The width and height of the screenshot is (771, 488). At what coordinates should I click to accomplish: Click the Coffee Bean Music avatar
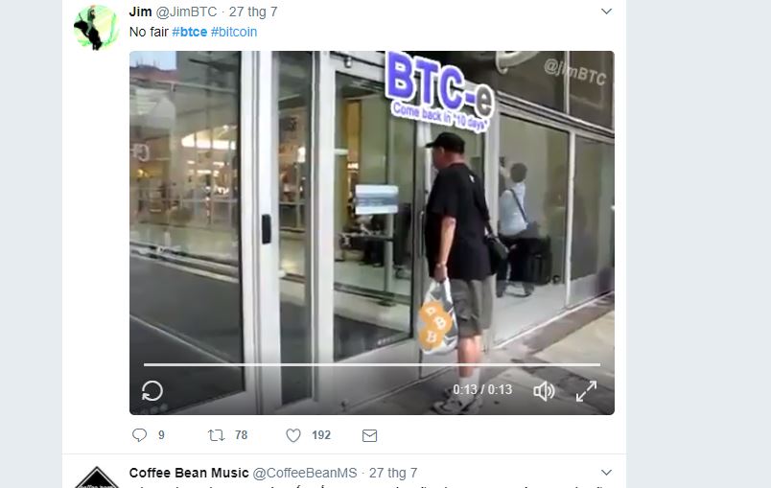tap(96, 477)
